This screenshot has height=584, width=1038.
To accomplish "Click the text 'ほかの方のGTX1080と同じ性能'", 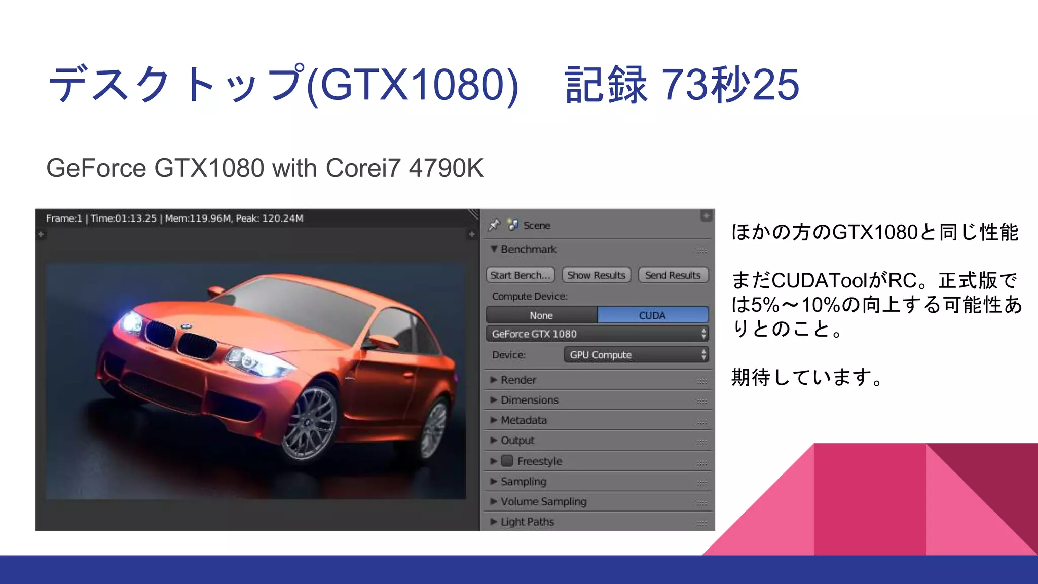I will pyautogui.click(x=875, y=232).
